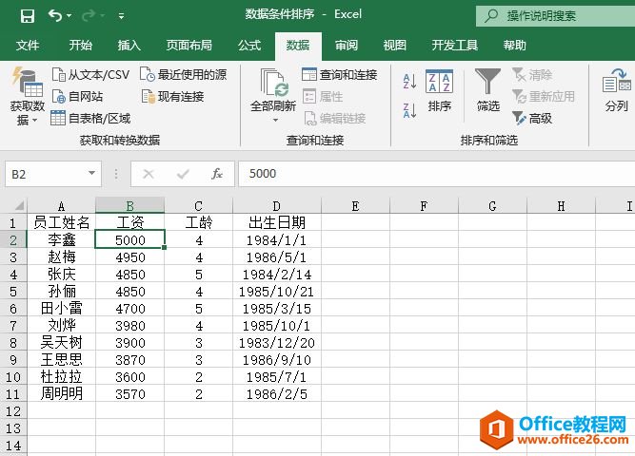635x456 pixels.
Task: Select the 工资 header cell
Action: (130, 222)
